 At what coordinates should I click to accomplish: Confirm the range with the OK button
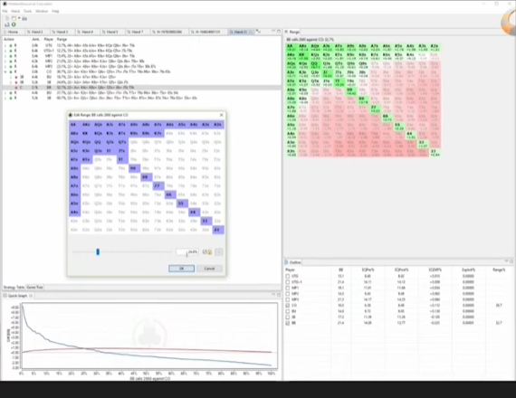pos(181,269)
